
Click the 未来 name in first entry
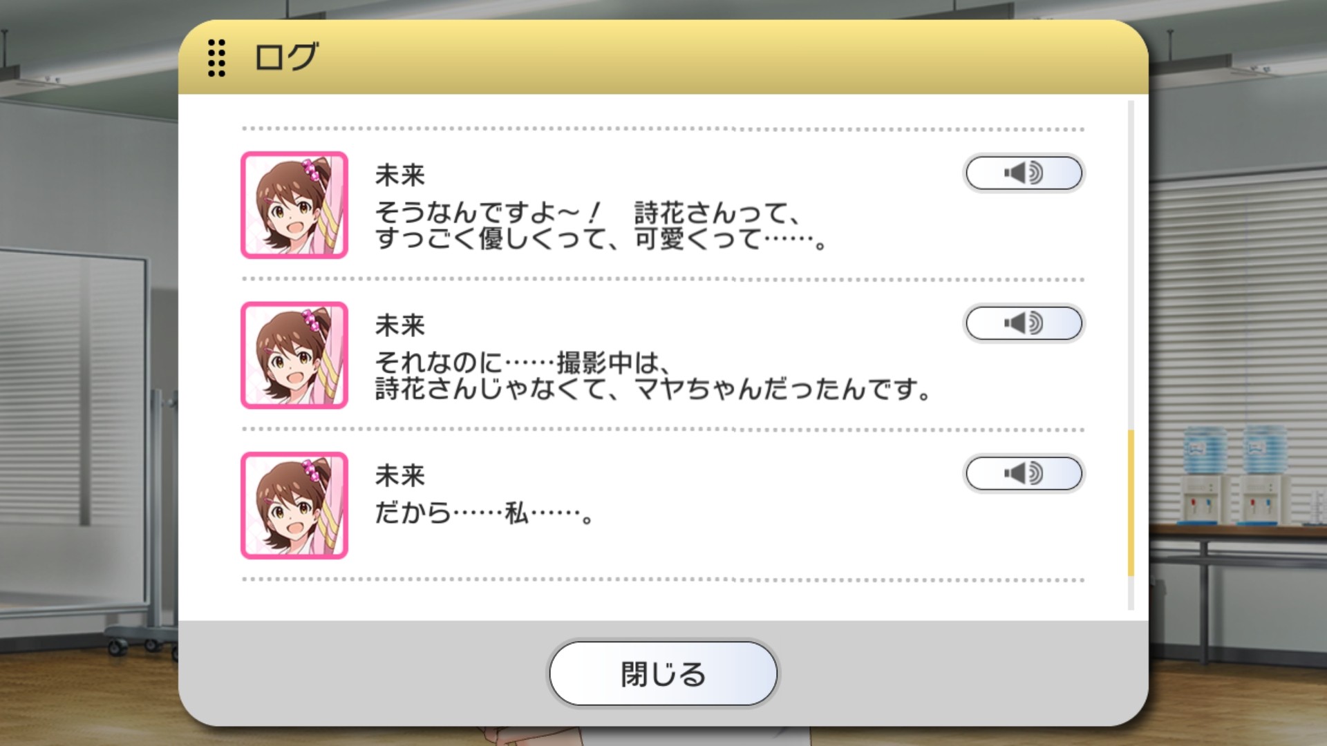click(x=399, y=175)
